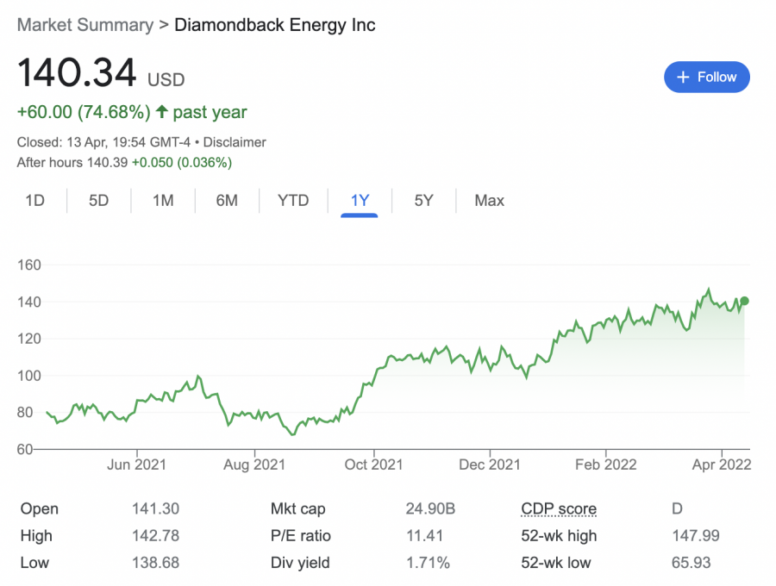Click the Mkt cap value 24.90B
This screenshot has height=586, width=776.
coord(430,508)
